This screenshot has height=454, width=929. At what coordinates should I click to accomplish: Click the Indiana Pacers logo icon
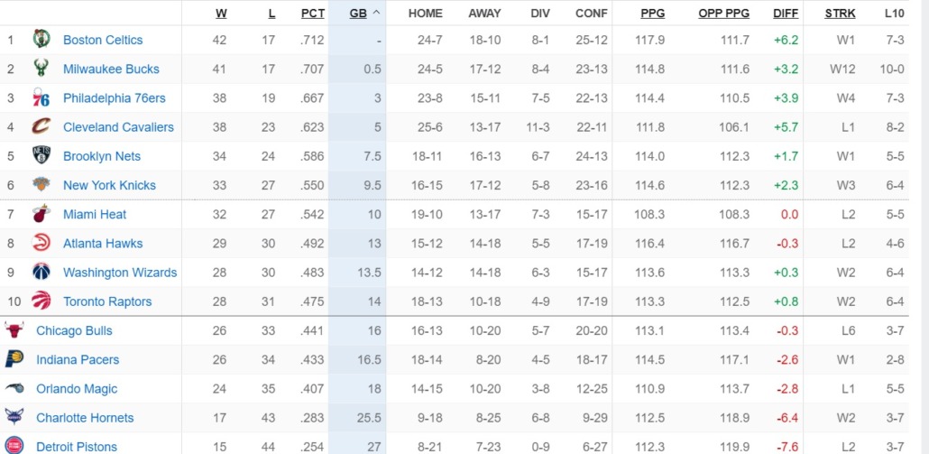pyautogui.click(x=14, y=359)
